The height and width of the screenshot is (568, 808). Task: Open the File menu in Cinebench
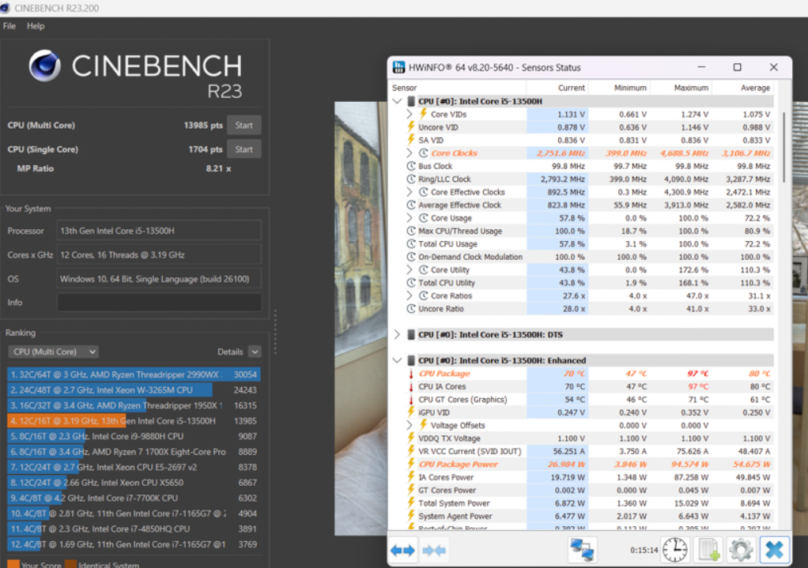(9, 26)
